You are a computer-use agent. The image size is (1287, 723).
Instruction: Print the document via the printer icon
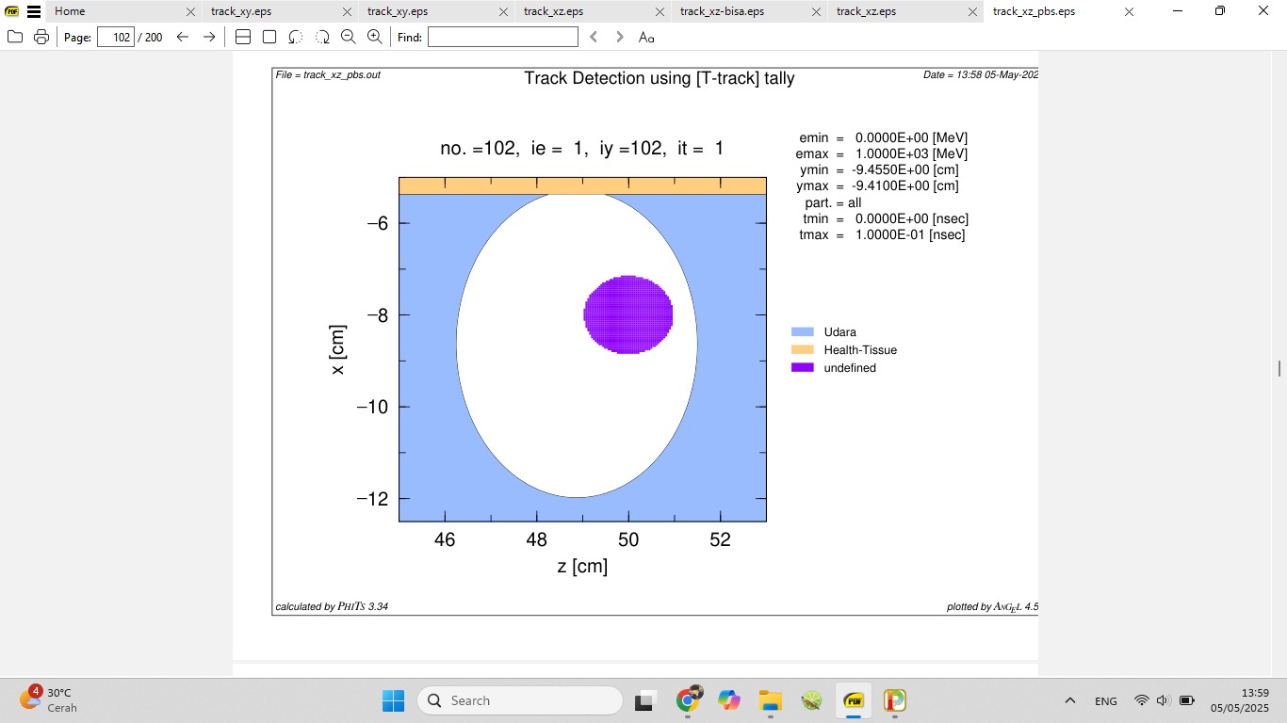[41, 37]
